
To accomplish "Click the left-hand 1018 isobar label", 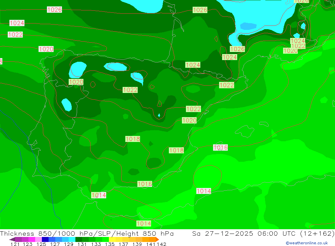I will click(133, 139).
